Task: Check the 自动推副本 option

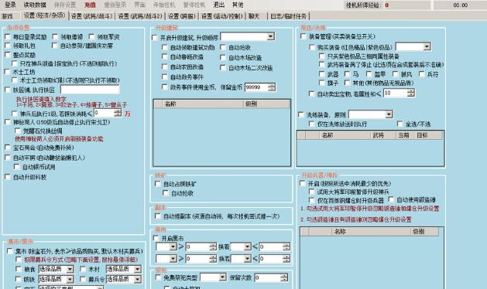Action: point(158,216)
